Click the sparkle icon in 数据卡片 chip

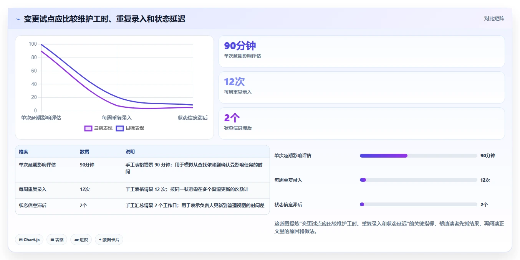pyautogui.click(x=100, y=240)
